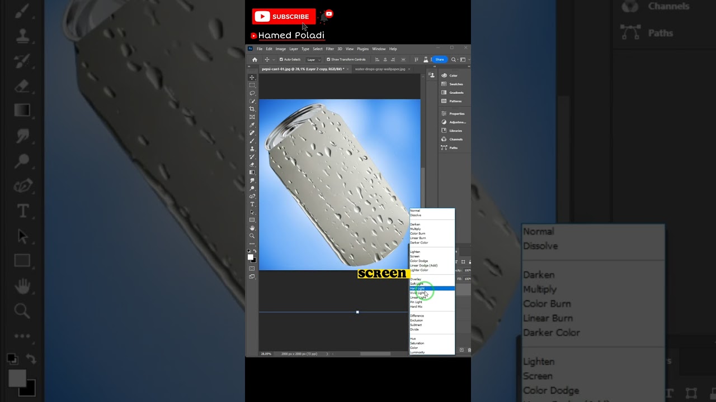Click the white foreground color swatch
This screenshot has width=716, height=402.
tap(251, 257)
